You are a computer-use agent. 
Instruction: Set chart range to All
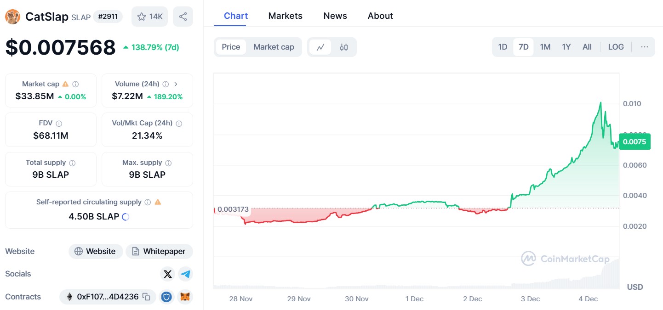tap(587, 47)
